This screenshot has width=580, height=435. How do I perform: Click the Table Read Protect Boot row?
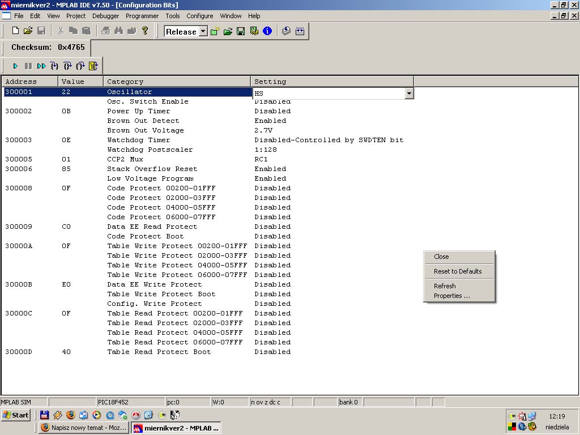(207, 352)
